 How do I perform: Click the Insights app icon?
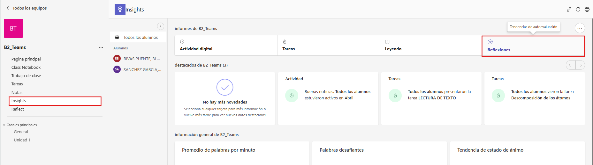click(x=120, y=9)
